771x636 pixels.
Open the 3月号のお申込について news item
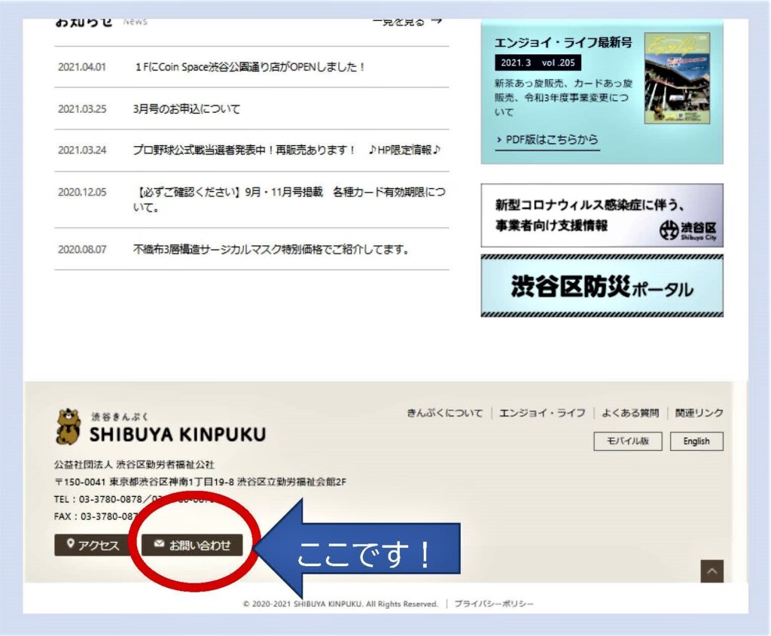[x=187, y=108]
